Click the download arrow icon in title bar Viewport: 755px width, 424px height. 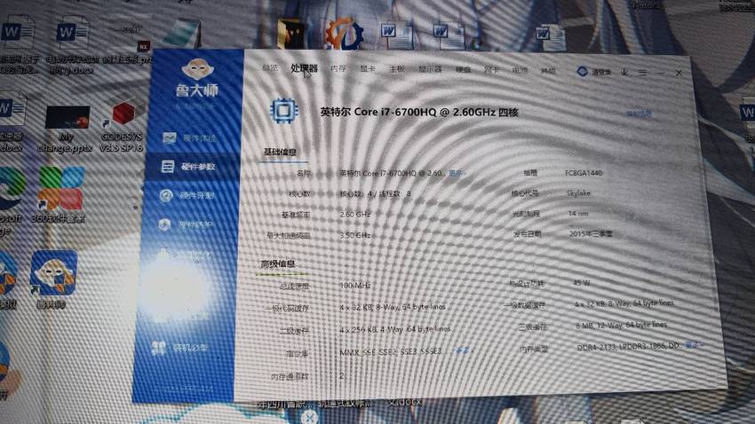click(x=624, y=73)
